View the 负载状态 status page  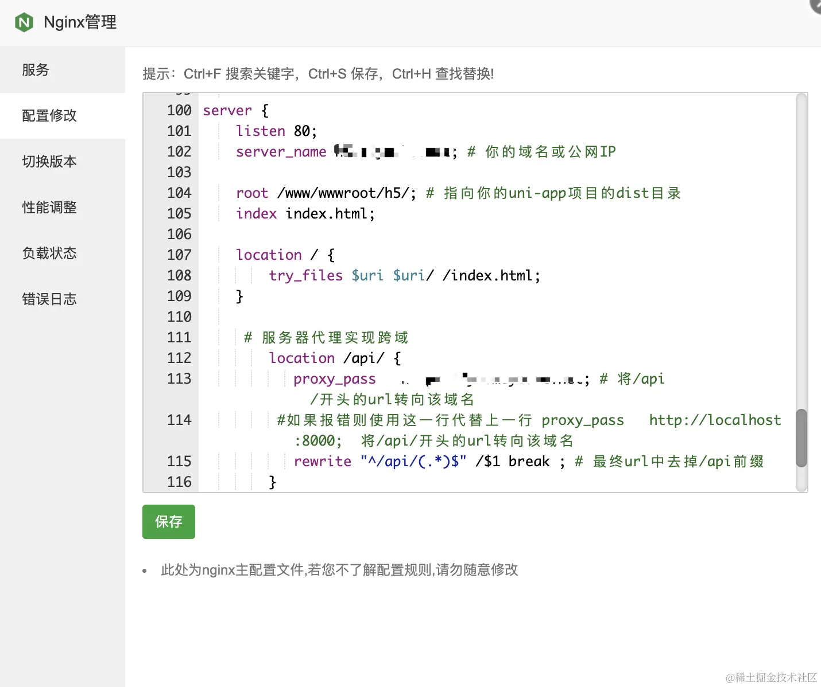pyautogui.click(x=49, y=253)
